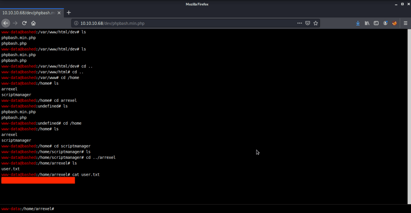Save page to Pocket icon
Viewport: 411px width, 213px height.
pos(307,23)
